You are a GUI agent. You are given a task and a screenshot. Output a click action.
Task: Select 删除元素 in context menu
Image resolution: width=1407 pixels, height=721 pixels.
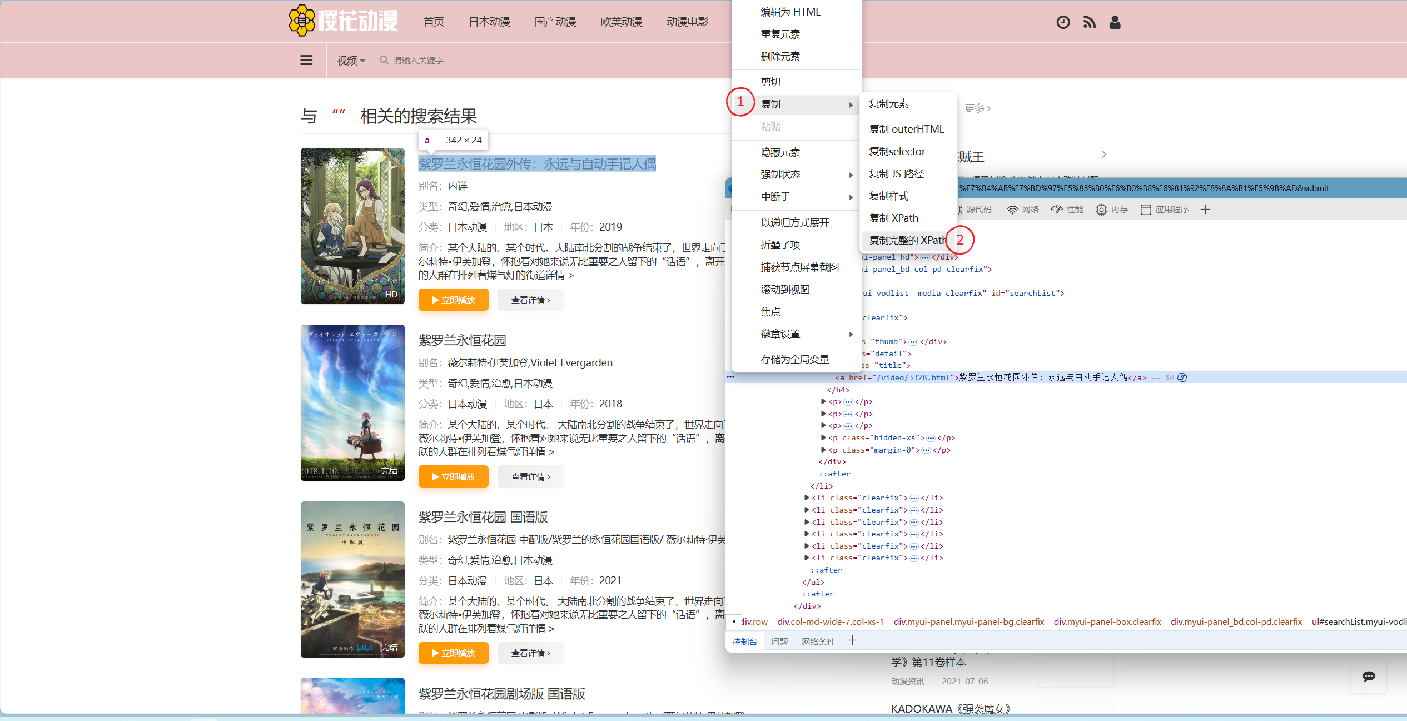(780, 57)
